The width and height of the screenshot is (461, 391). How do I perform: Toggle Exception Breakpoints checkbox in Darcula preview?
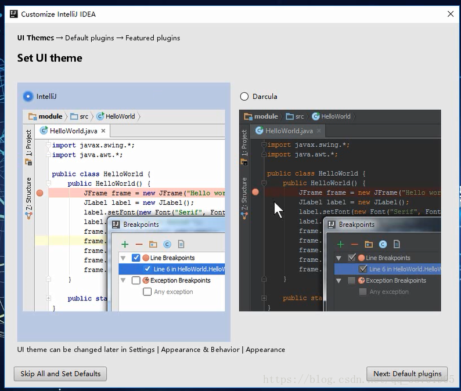click(351, 280)
